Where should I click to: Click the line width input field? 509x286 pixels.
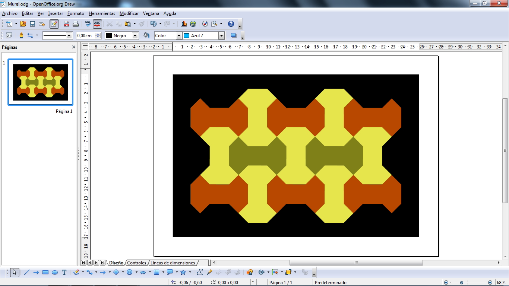pyautogui.click(x=85, y=36)
